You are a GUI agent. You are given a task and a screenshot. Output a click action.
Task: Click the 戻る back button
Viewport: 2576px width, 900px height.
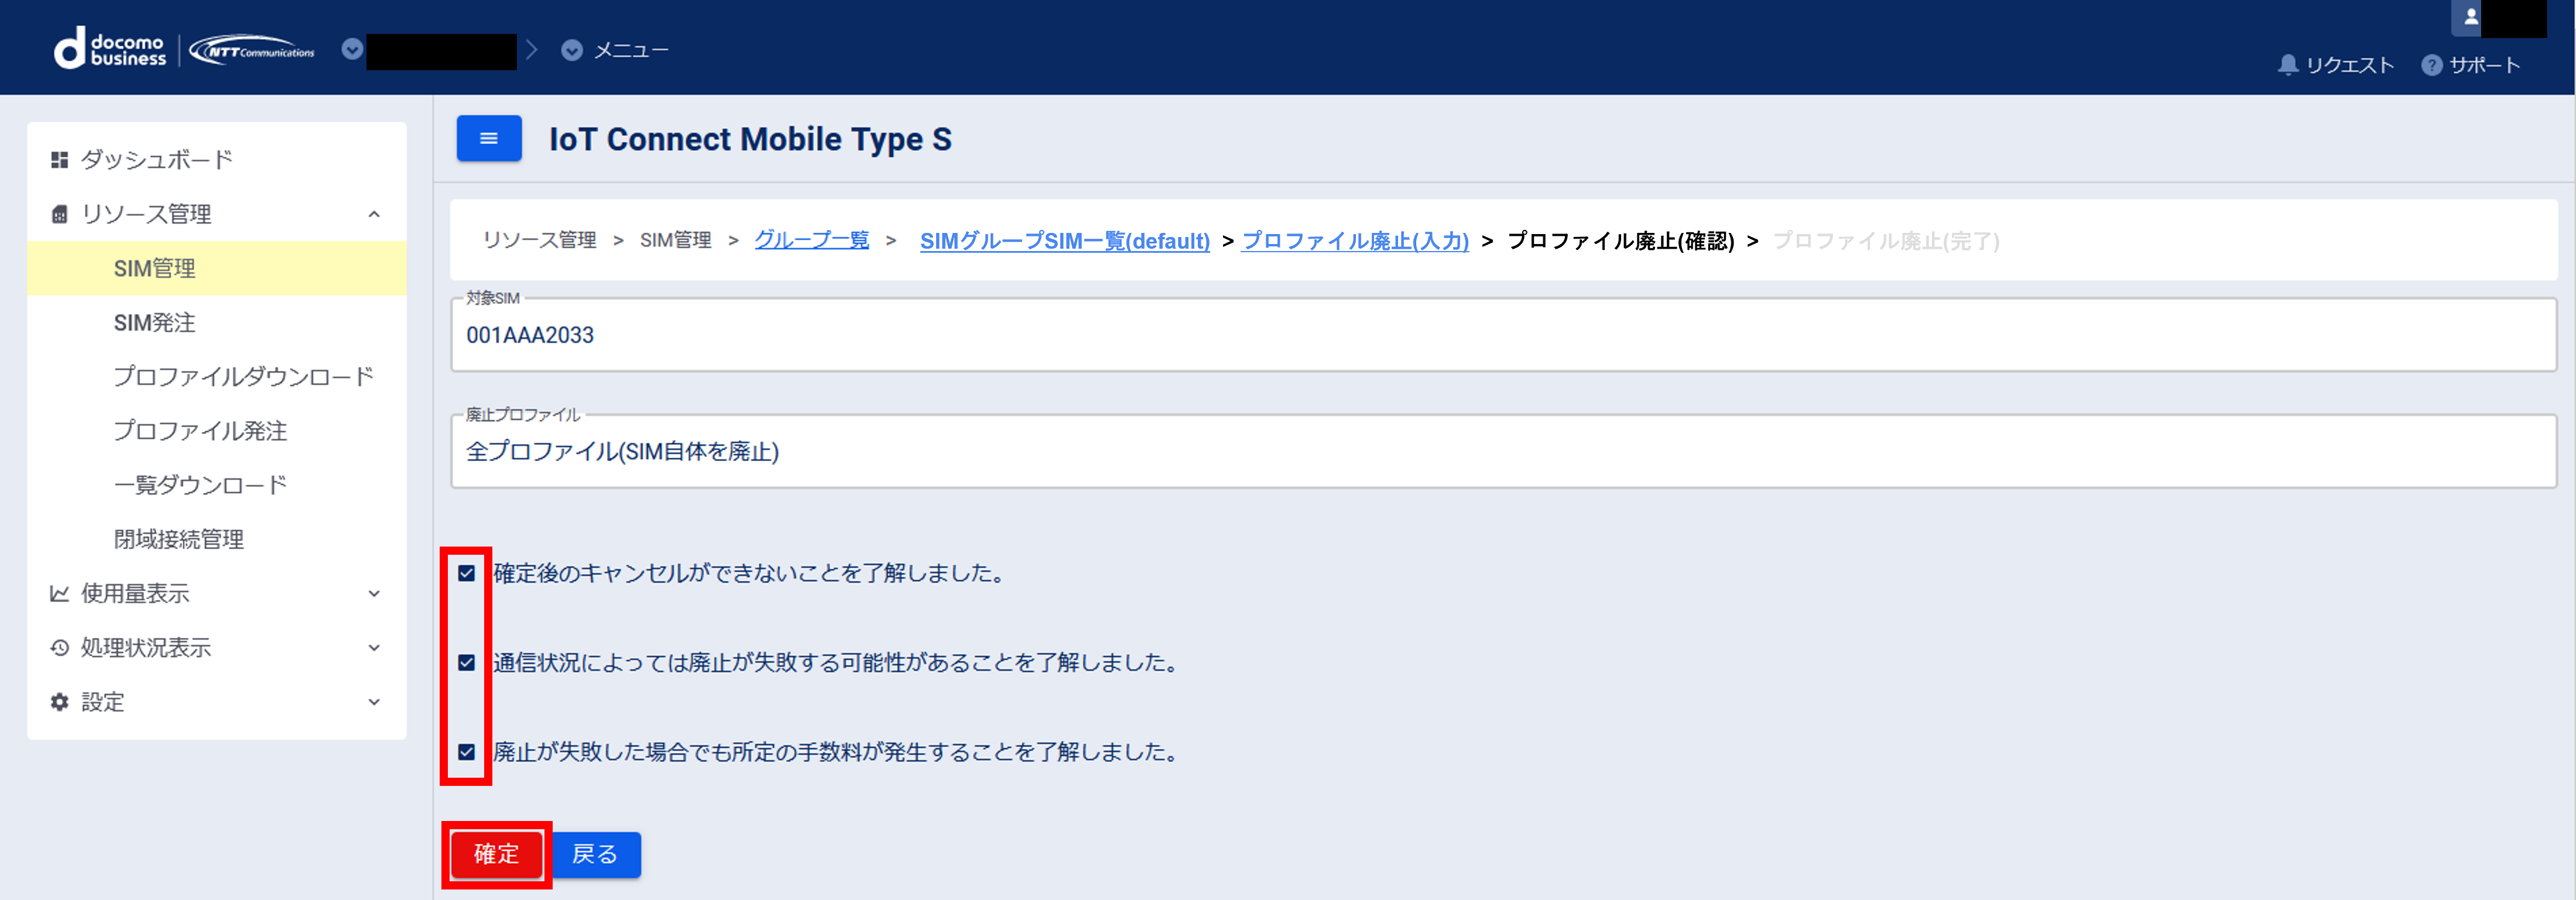(x=595, y=854)
